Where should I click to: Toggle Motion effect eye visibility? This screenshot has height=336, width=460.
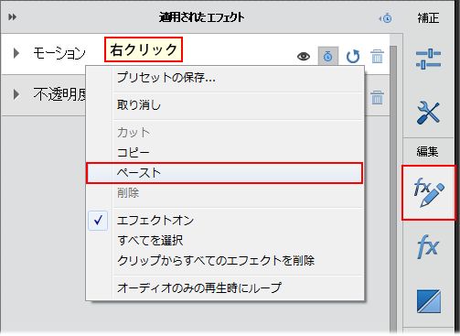point(304,57)
